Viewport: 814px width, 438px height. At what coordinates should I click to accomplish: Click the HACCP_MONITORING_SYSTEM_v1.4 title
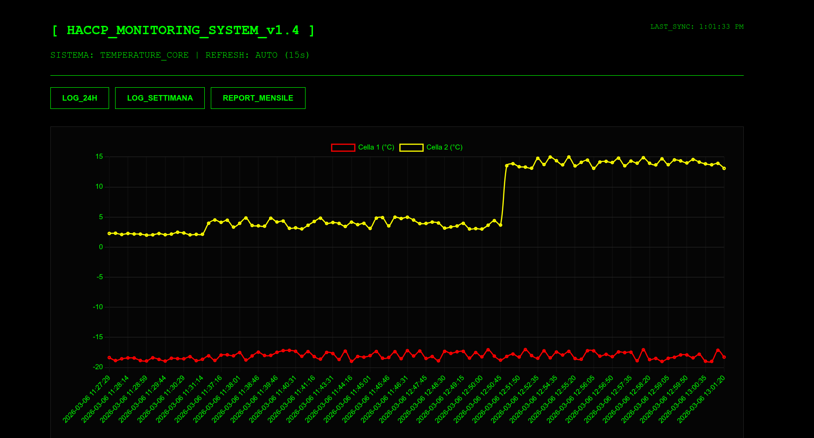[183, 30]
